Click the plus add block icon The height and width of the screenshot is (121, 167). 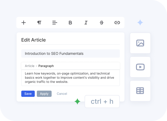coord(24,23)
